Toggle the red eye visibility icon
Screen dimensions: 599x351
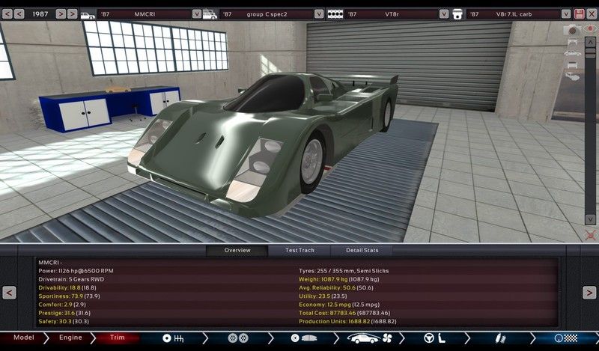(x=591, y=29)
